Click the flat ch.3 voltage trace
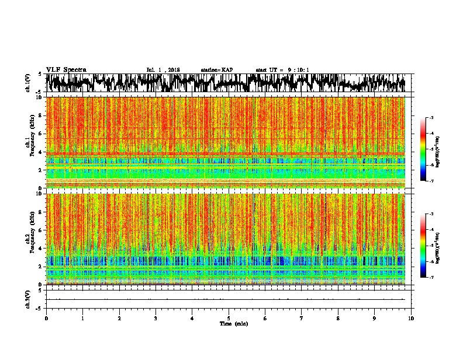This screenshot has height=357, width=463. click(225, 299)
